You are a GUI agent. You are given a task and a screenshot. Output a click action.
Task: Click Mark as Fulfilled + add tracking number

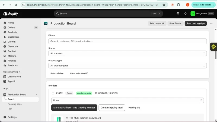[x=74, y=108]
